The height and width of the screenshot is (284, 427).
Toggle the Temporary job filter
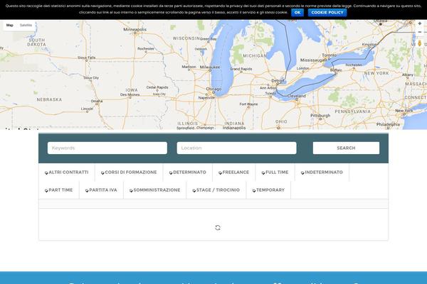[268, 190]
